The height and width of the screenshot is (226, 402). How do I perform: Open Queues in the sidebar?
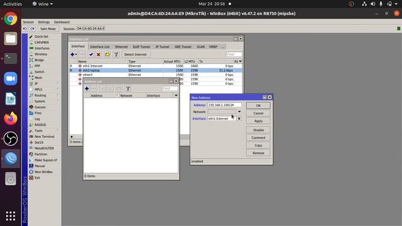40,107
